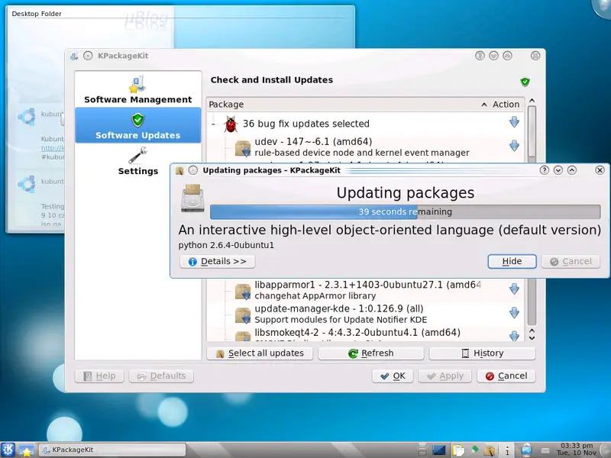This screenshot has height=458, width=611.
Task: Click the info tray icon
Action: point(507,450)
